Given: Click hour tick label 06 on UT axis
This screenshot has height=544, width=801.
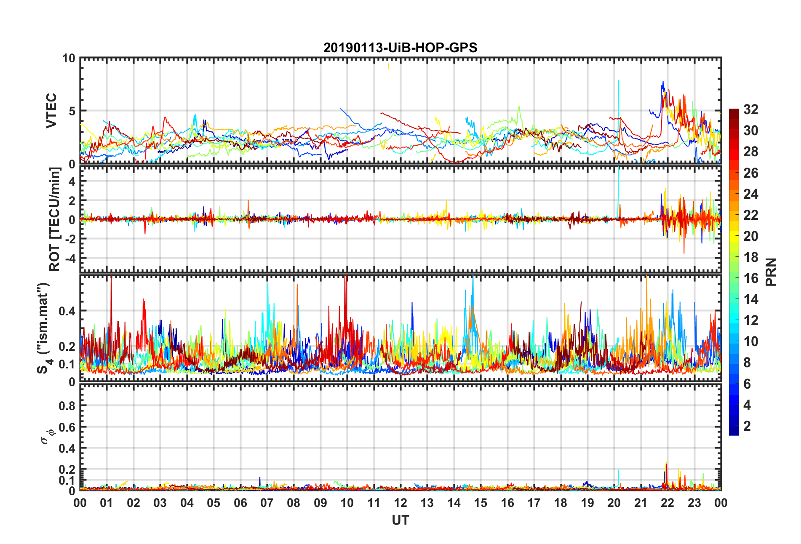Looking at the screenshot, I should 240,503.
